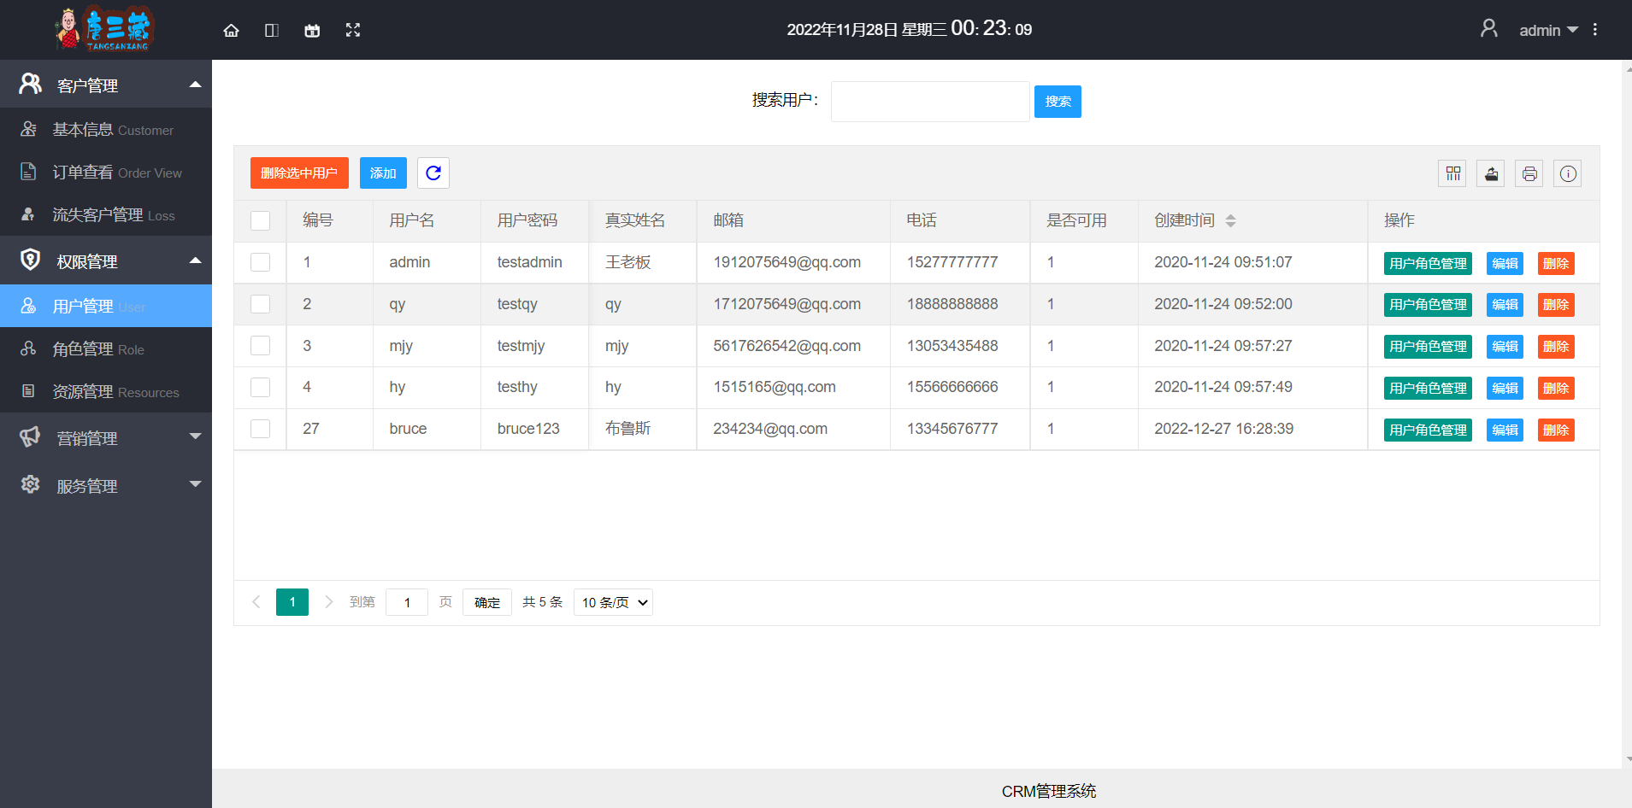
Task: Open the calendar icon in the header
Action: point(312,30)
